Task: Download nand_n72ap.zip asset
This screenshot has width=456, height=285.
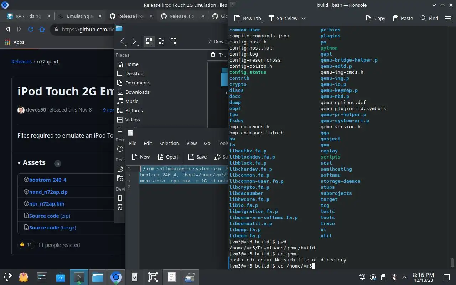Action: tap(48, 192)
